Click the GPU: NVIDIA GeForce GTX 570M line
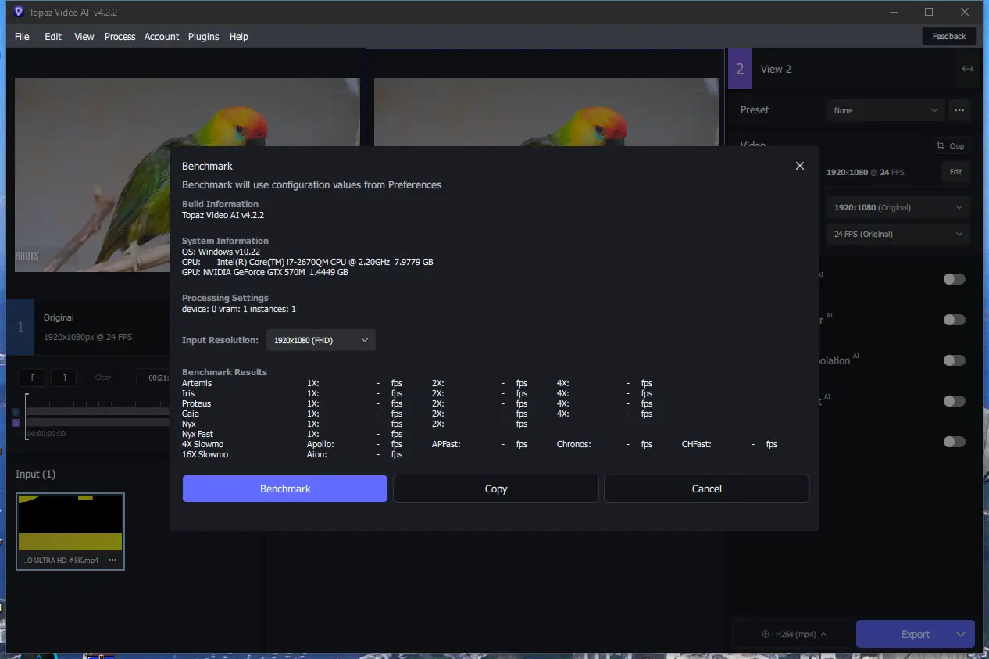This screenshot has height=659, width=989. click(266, 273)
